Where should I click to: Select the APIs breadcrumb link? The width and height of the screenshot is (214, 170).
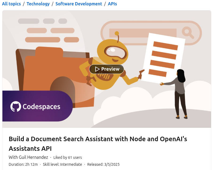click(x=112, y=4)
